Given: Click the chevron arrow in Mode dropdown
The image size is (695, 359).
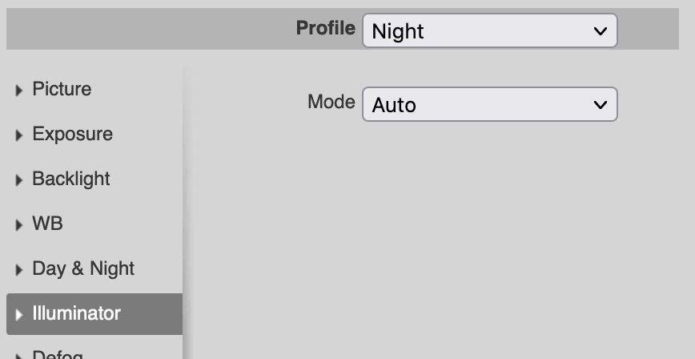Looking at the screenshot, I should pos(601,105).
